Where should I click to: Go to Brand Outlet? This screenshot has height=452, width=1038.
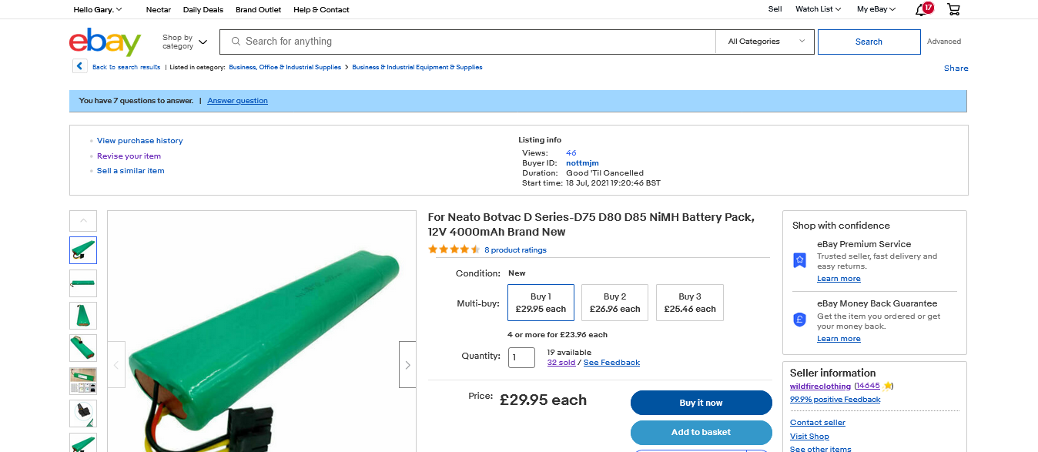tap(258, 9)
